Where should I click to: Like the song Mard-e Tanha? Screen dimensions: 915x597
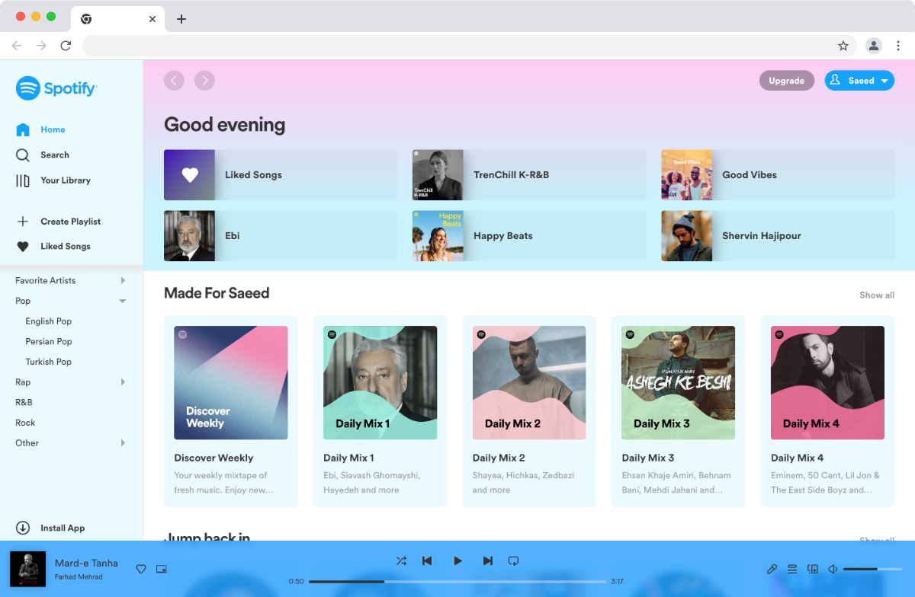[140, 569]
